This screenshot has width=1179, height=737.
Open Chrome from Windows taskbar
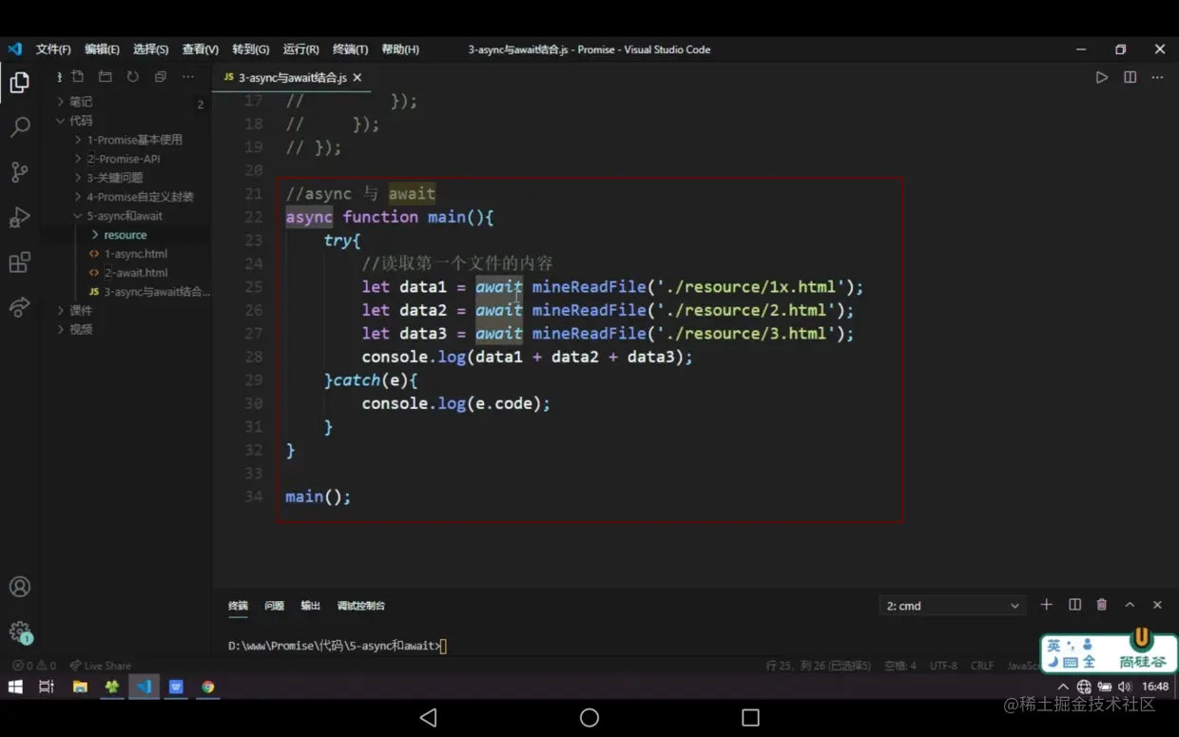click(x=208, y=687)
